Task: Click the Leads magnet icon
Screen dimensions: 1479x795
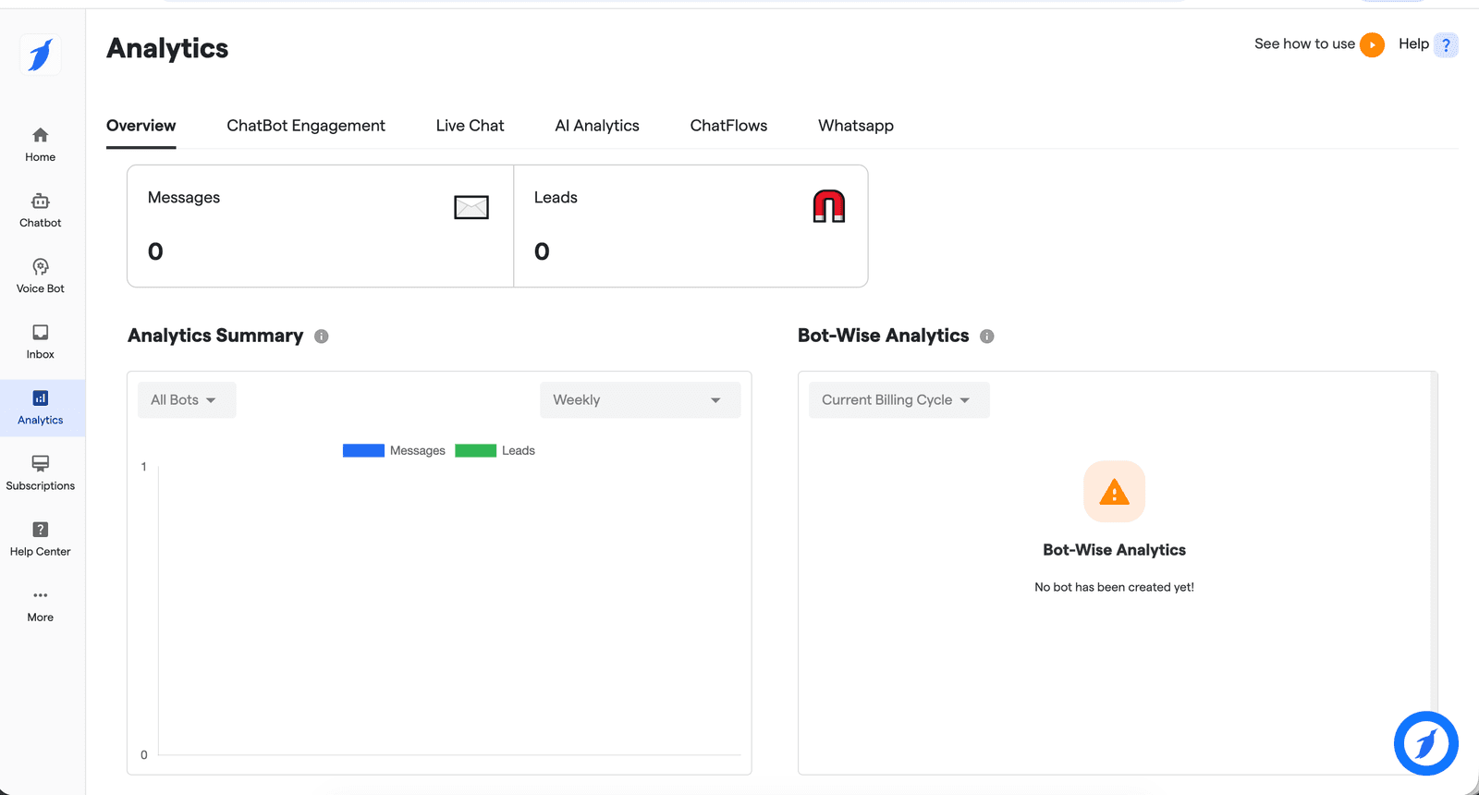Action: (829, 206)
